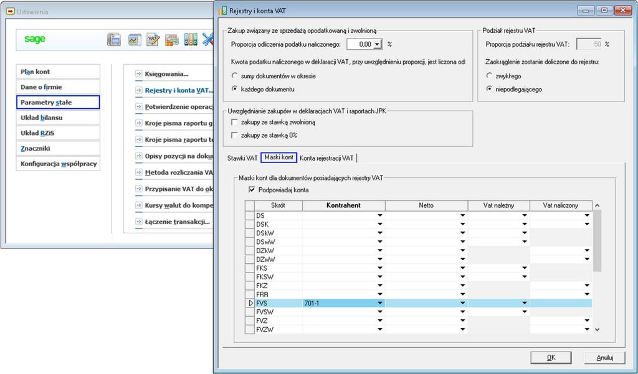This screenshot has width=638, height=374.
Task: Enable zakupy ze stawką zwolnioną checkbox
Action: pyautogui.click(x=234, y=122)
